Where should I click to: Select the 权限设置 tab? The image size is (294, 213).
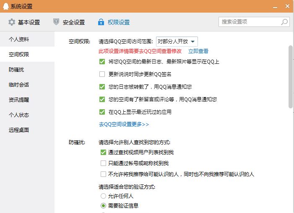114,22
